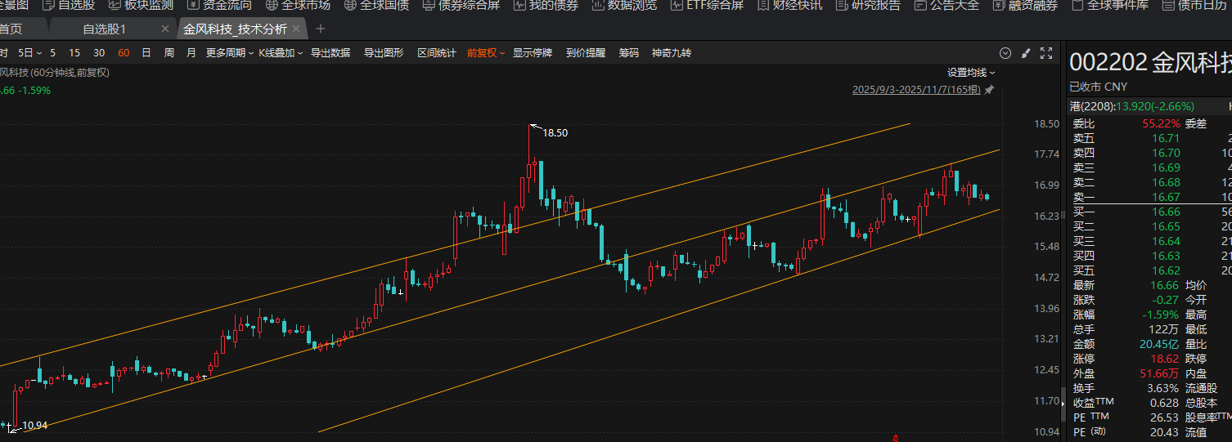Select the 5-minute period
The width and height of the screenshot is (1232, 442).
53,52
